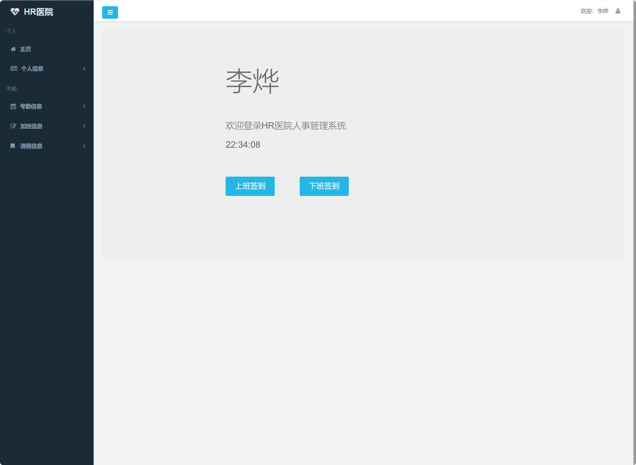636x465 pixels.
Task: Expand the 加班信息 submenu
Action: (x=84, y=126)
